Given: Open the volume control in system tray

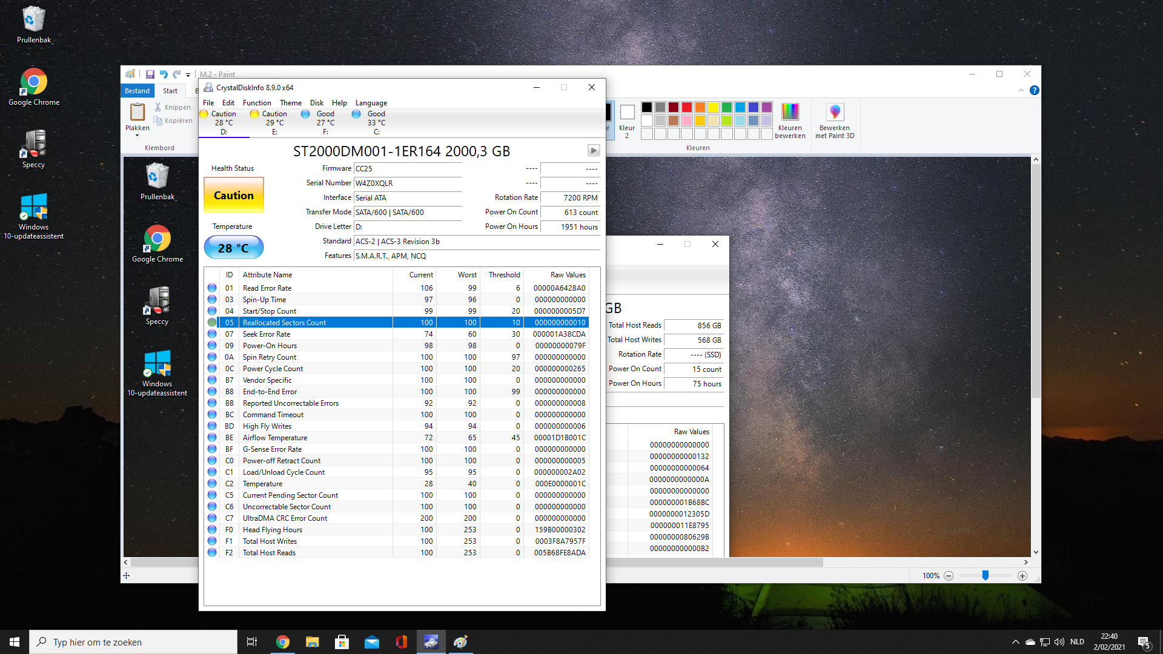Looking at the screenshot, I should (1059, 642).
